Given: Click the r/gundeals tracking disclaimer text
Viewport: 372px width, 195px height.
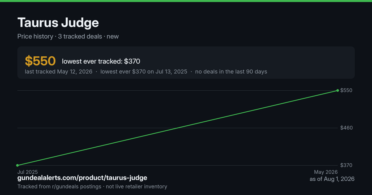Looking at the screenshot, I should tap(92, 186).
